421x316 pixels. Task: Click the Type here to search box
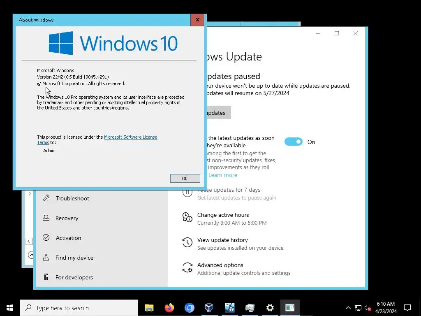coord(79,308)
